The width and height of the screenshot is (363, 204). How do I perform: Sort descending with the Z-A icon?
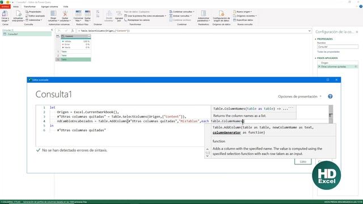pos(98,16)
